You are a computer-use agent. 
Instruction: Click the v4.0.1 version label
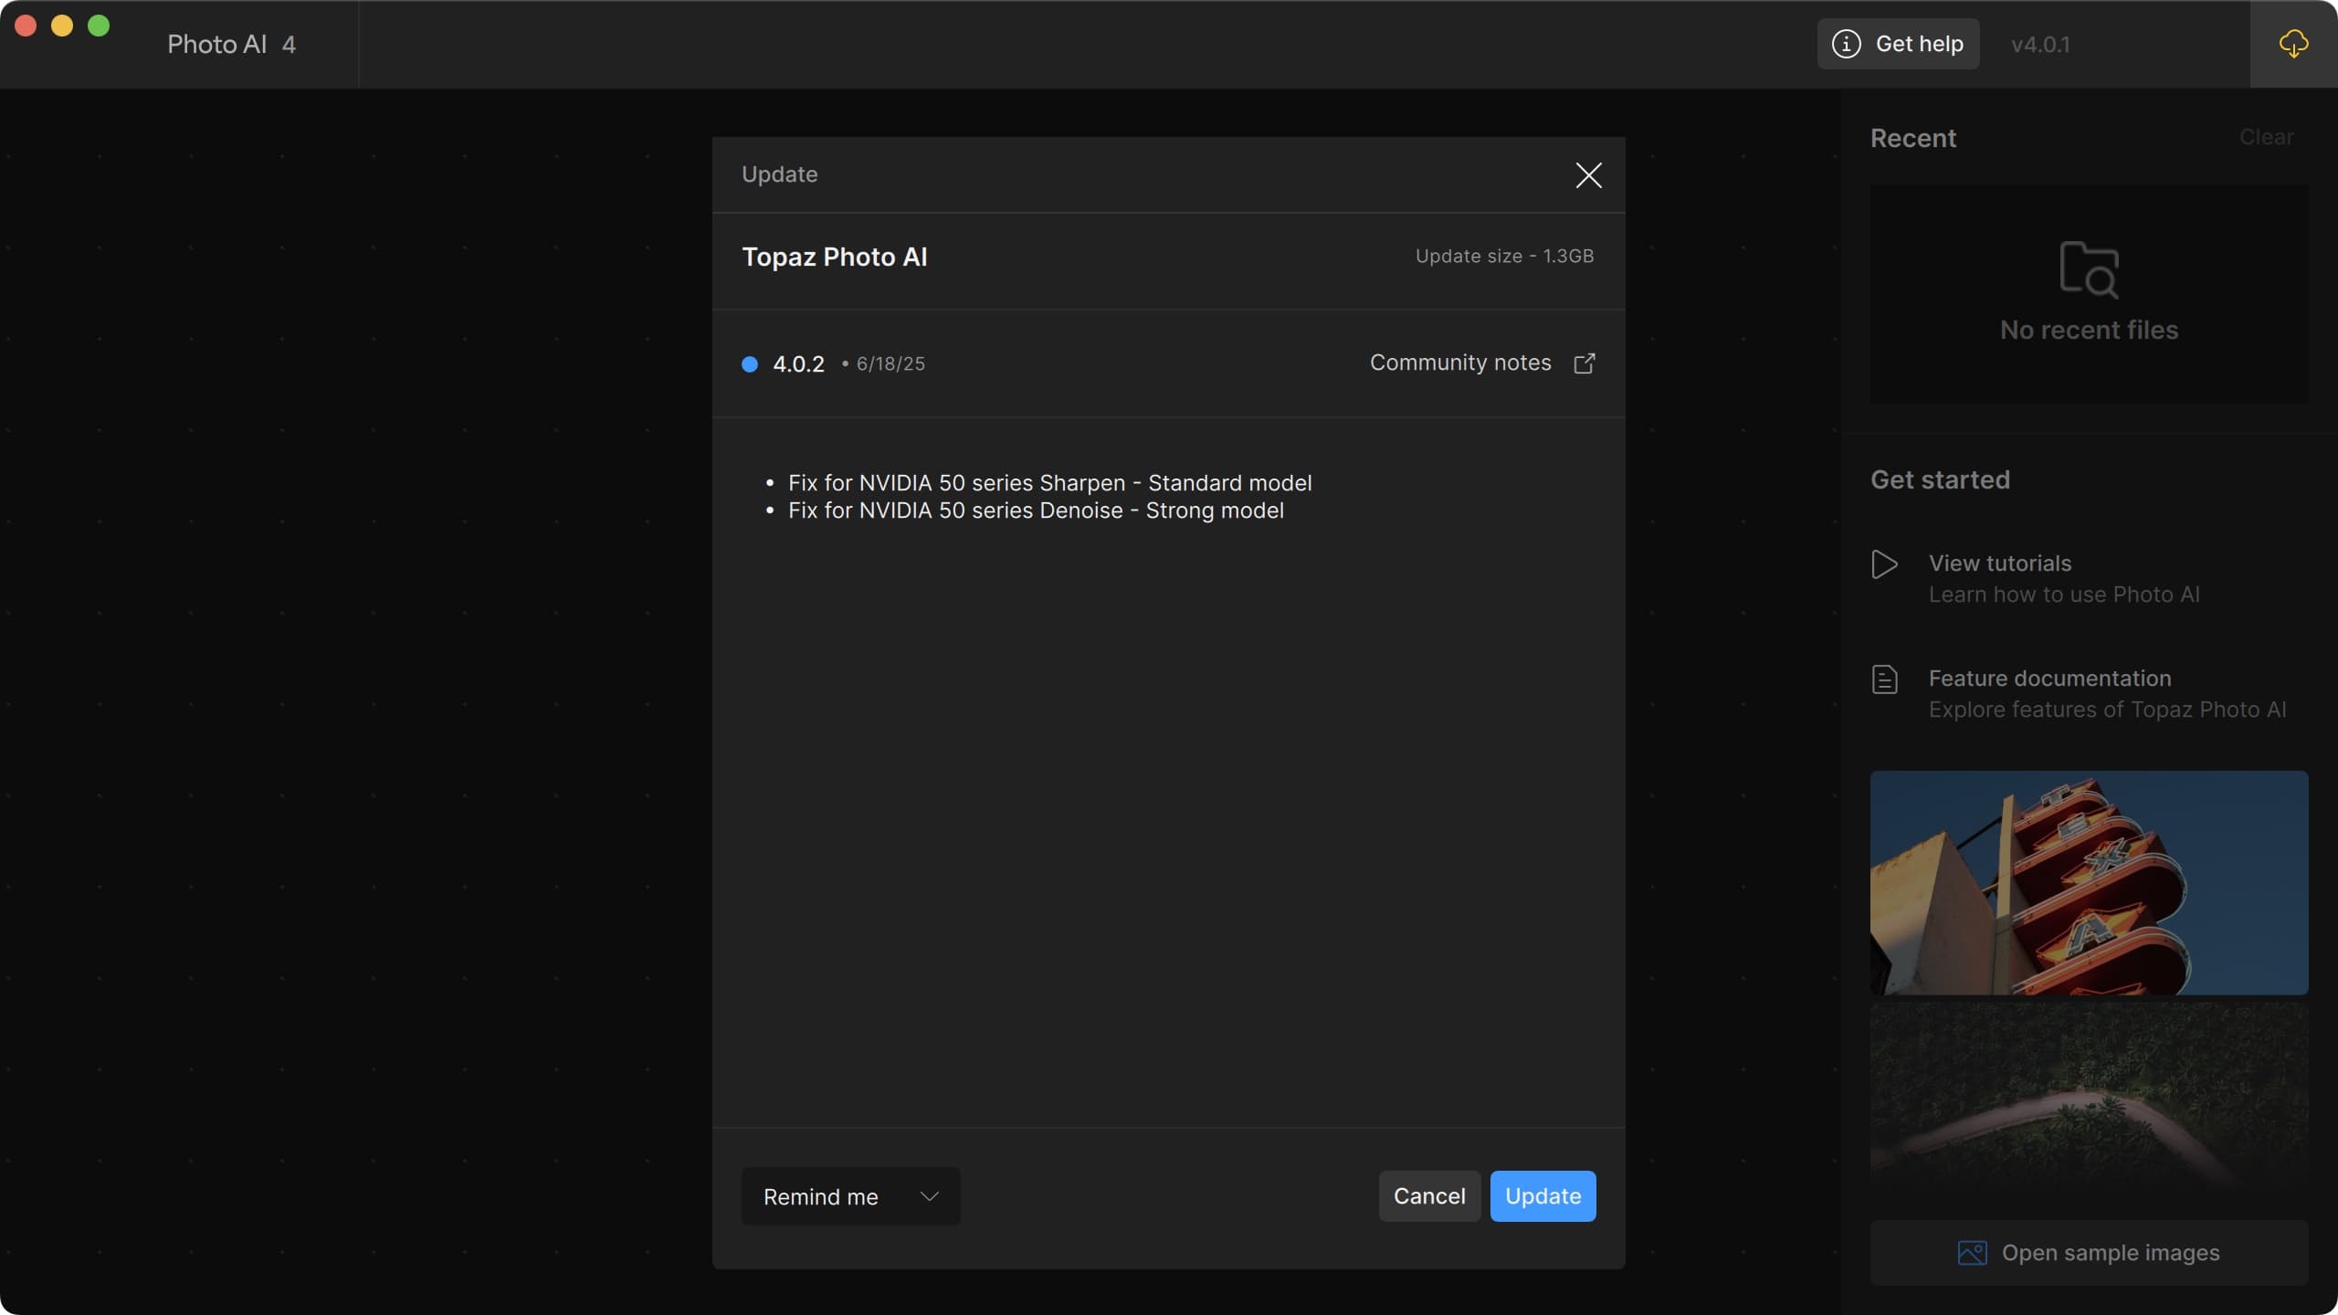point(2040,45)
